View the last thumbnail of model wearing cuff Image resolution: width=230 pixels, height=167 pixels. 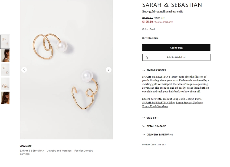(5, 98)
